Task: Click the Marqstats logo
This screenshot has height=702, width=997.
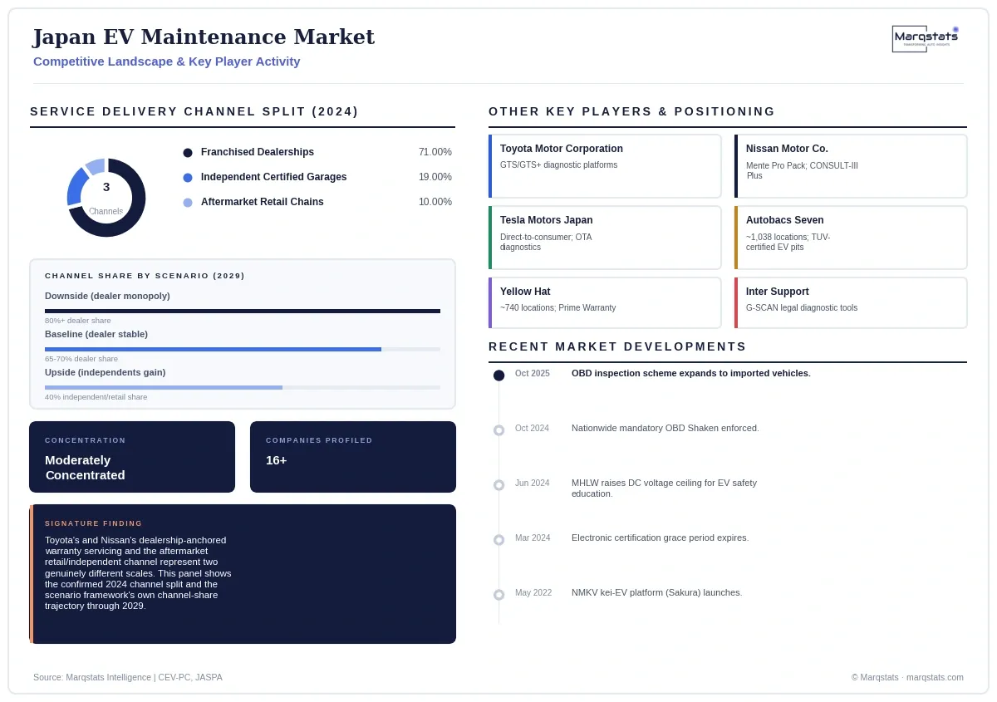Action: click(926, 39)
